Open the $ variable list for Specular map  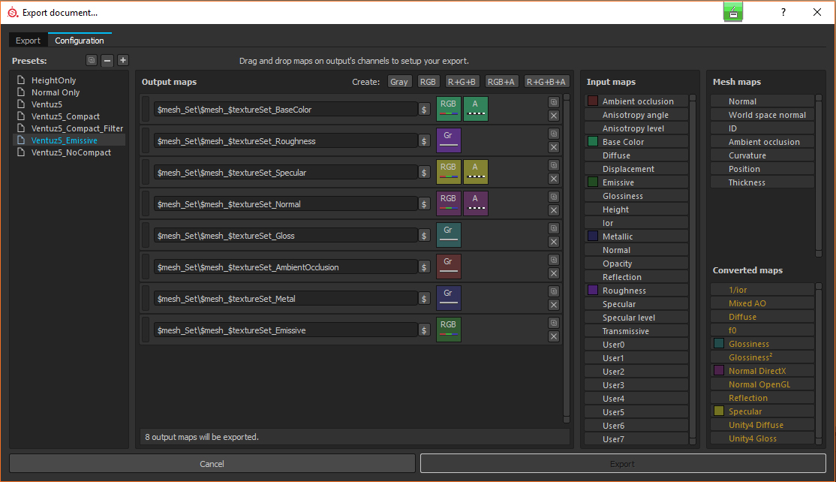click(x=424, y=173)
